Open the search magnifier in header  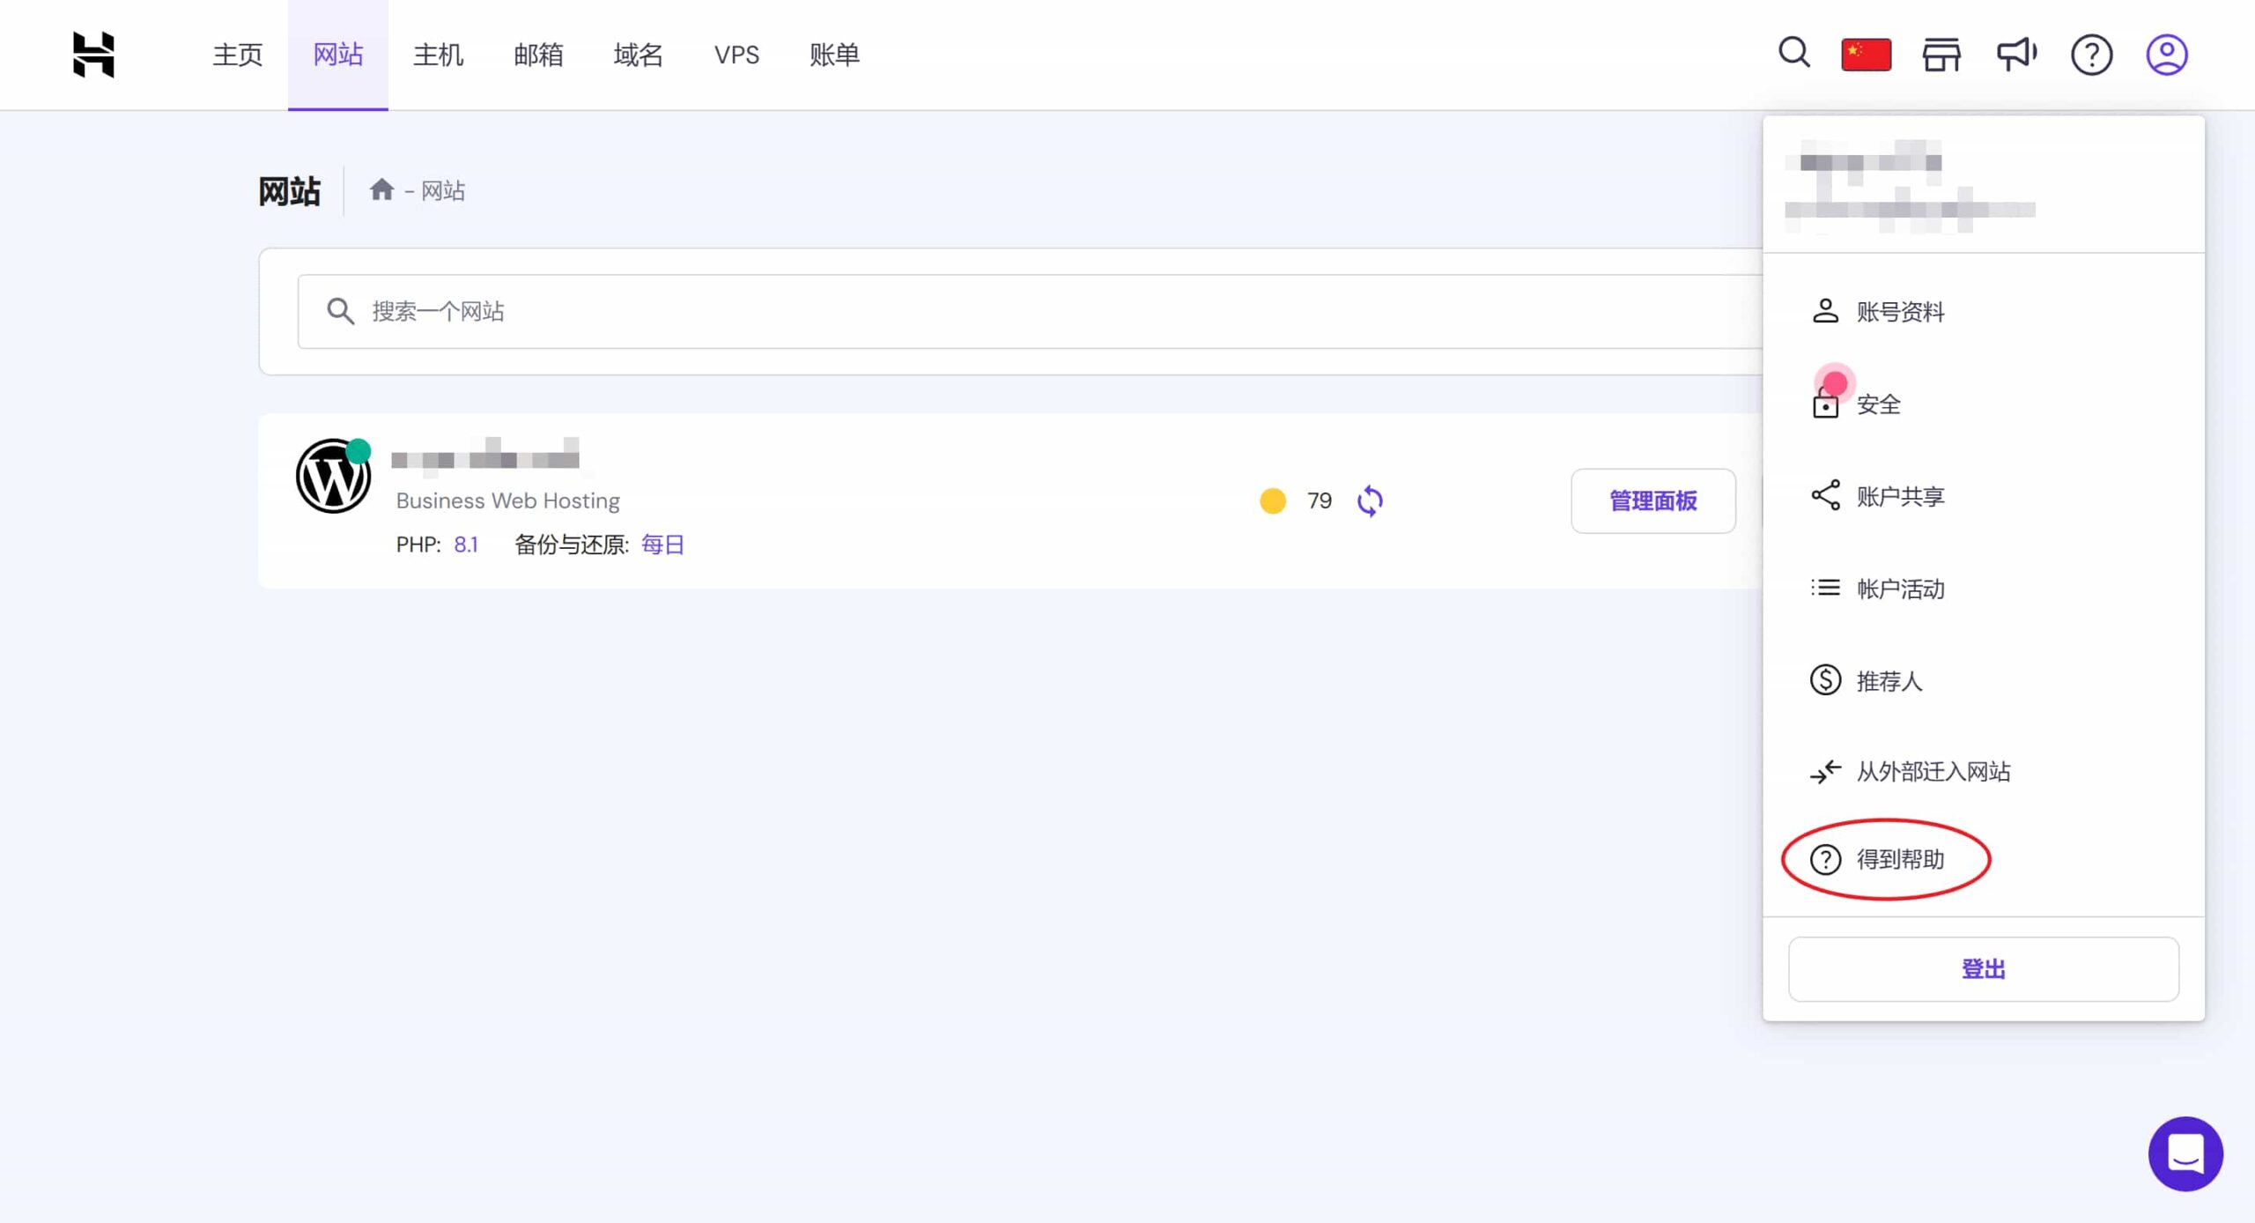click(1793, 54)
